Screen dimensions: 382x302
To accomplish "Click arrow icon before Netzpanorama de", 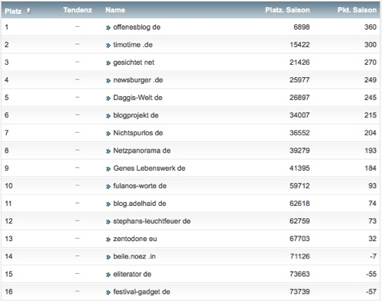I will (108, 151).
